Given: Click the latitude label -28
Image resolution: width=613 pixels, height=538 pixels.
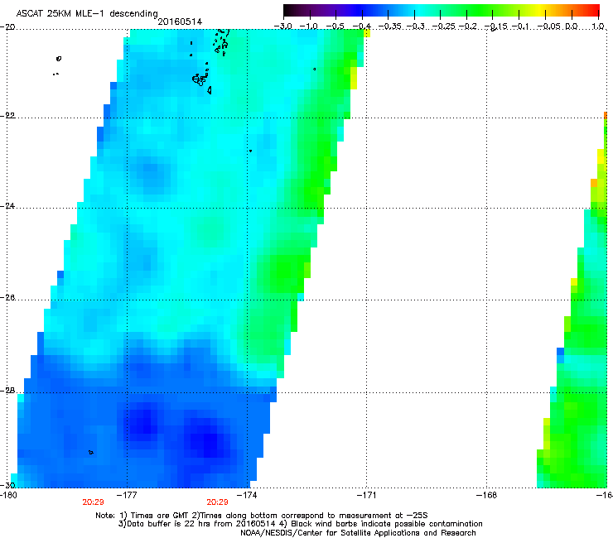Looking at the screenshot, I should (x=7, y=391).
